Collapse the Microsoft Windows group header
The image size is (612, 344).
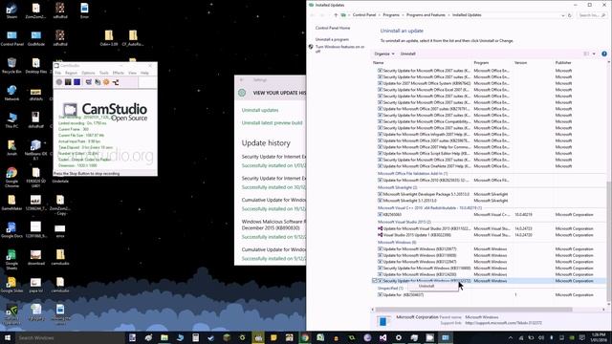coord(397,242)
